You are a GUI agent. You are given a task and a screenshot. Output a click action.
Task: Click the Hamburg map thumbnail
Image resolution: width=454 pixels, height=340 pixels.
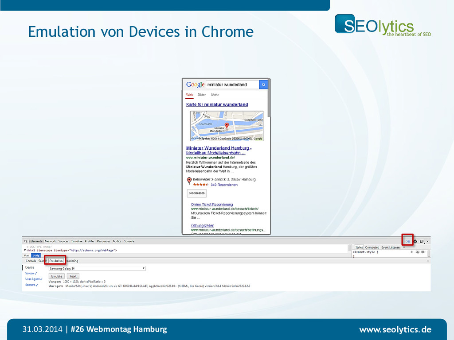click(227, 126)
